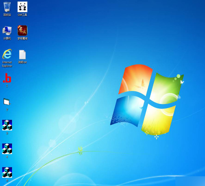Click the Internet Explorer text label
The height and width of the screenshot is (186, 205).
[7, 64]
